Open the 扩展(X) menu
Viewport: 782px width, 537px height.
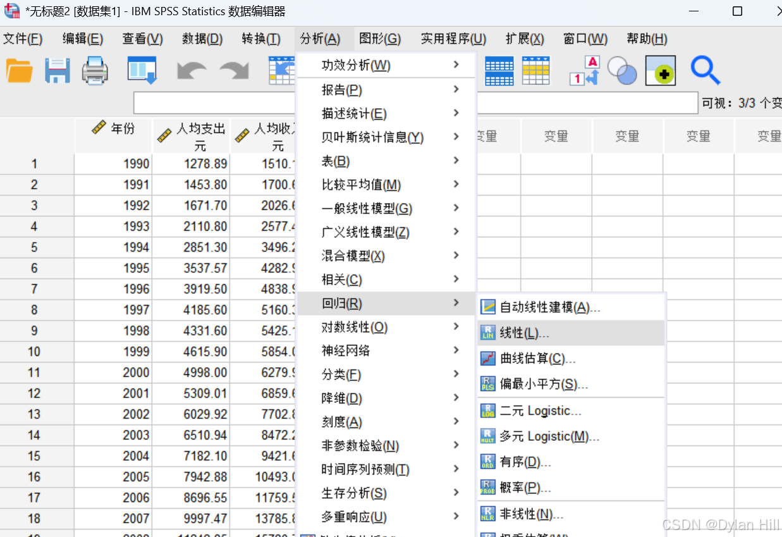[x=525, y=39]
